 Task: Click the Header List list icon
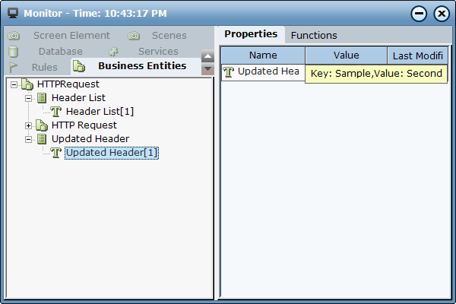(41, 98)
